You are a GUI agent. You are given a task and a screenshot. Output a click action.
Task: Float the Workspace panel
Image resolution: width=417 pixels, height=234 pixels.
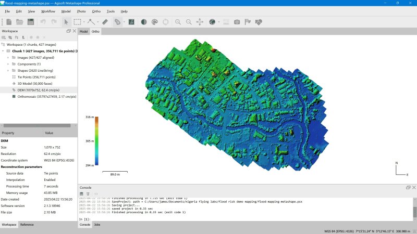point(69,31)
